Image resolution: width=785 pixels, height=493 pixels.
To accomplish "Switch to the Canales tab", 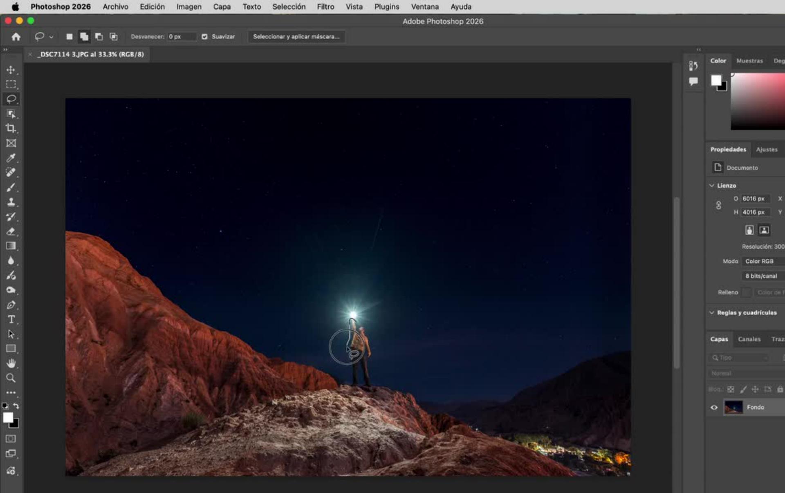I will click(749, 339).
